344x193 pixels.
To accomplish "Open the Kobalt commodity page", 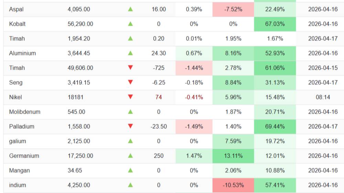I will point(17,24).
